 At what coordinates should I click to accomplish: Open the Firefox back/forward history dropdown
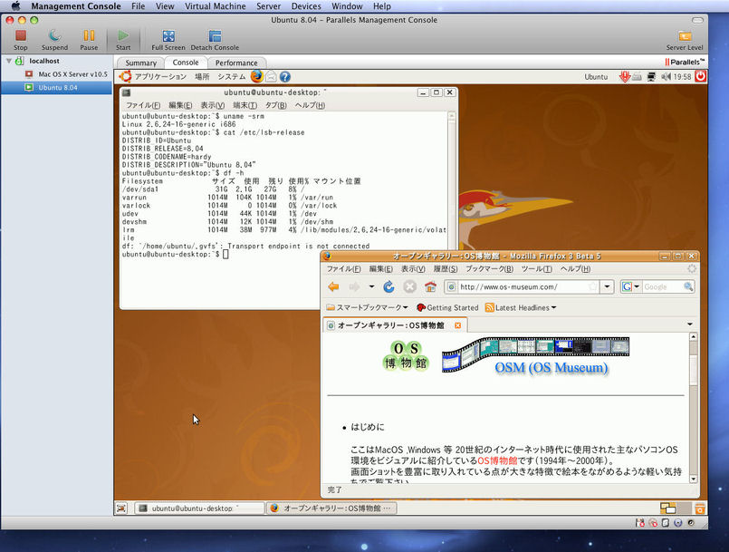(371, 286)
